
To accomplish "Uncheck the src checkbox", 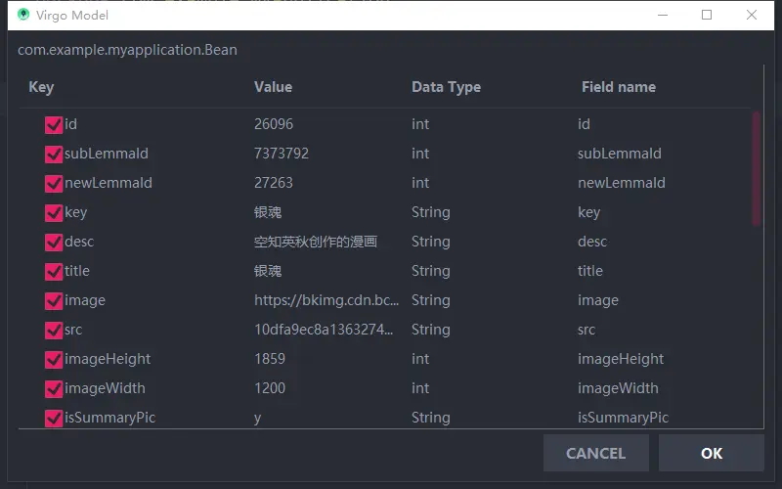I will coord(54,331).
